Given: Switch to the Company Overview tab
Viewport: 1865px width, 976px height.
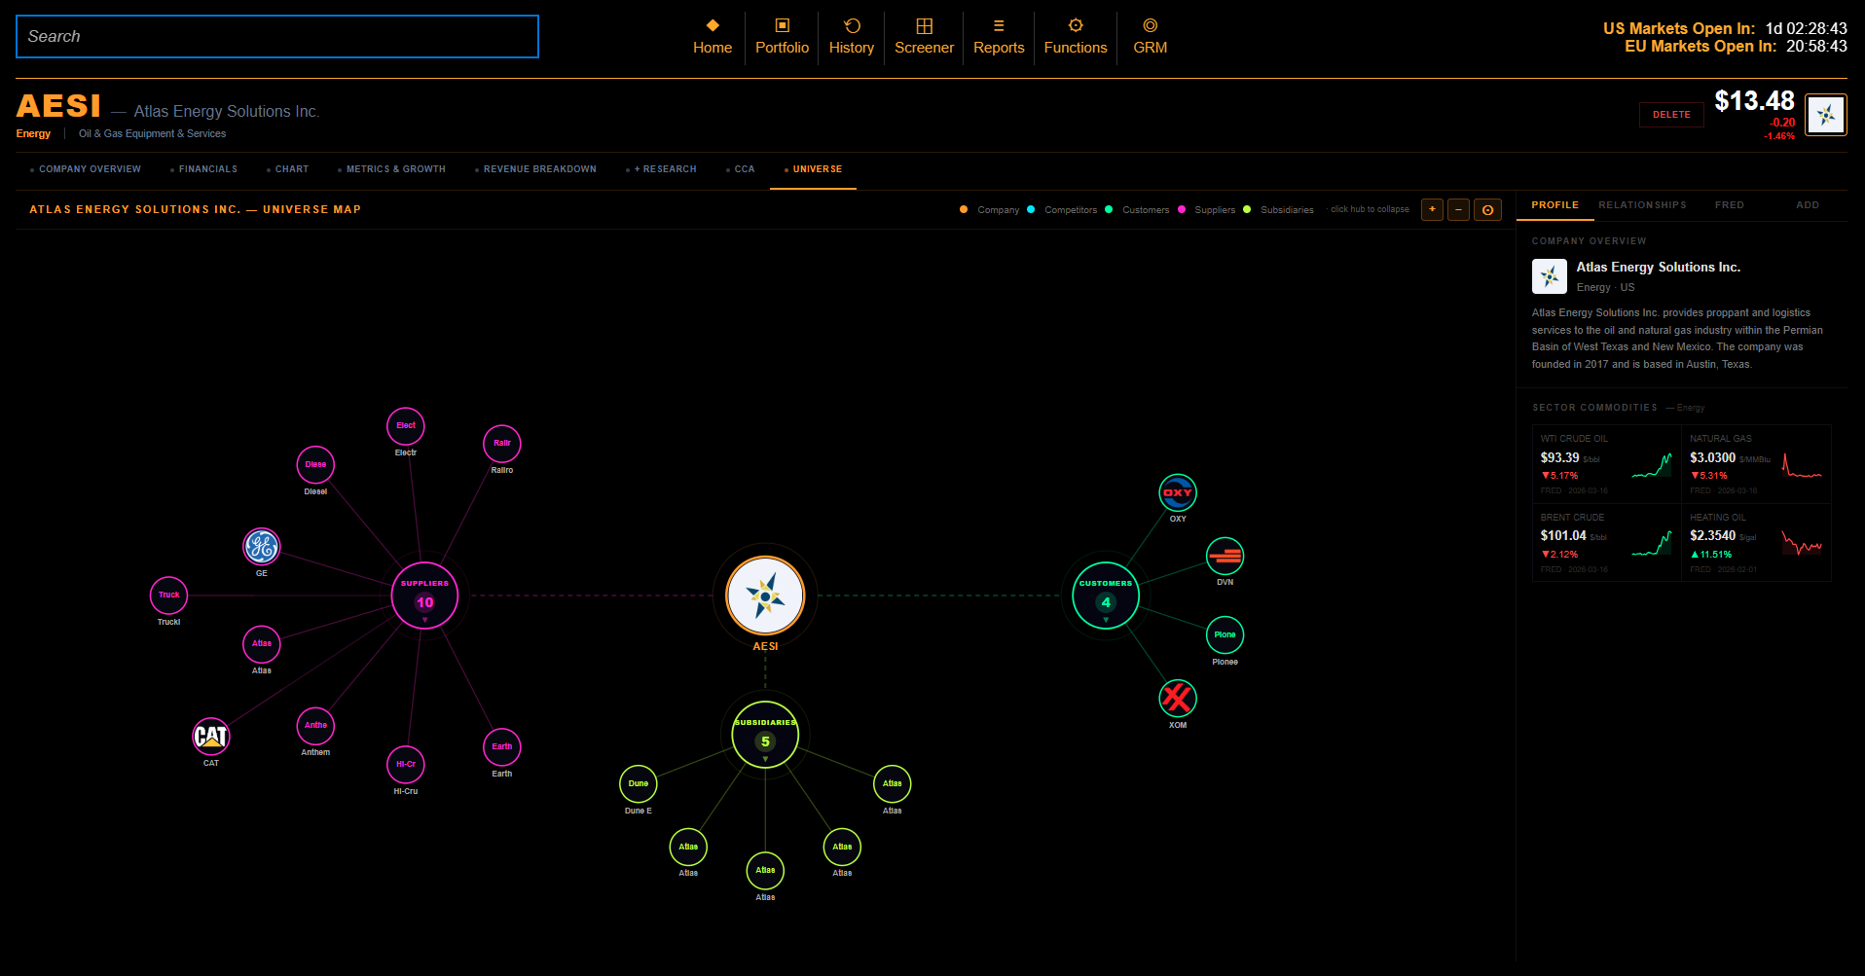Looking at the screenshot, I should click(86, 169).
